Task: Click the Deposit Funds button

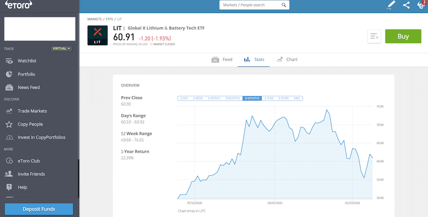Action: (x=39, y=209)
